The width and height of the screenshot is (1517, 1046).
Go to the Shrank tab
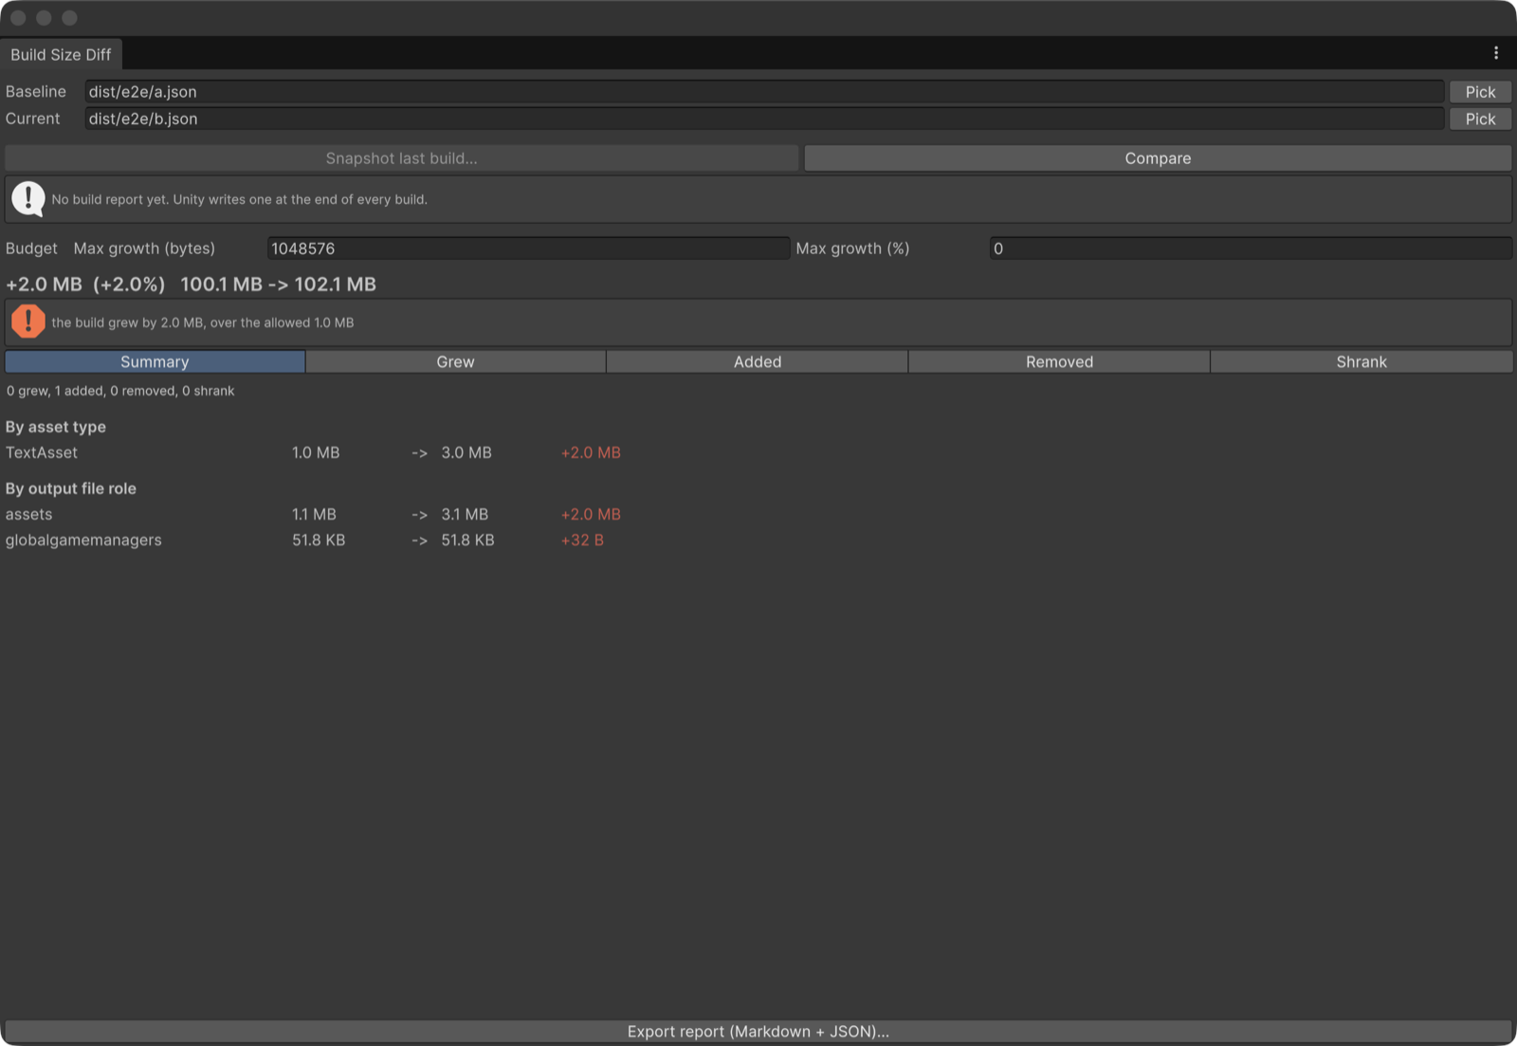click(x=1362, y=361)
